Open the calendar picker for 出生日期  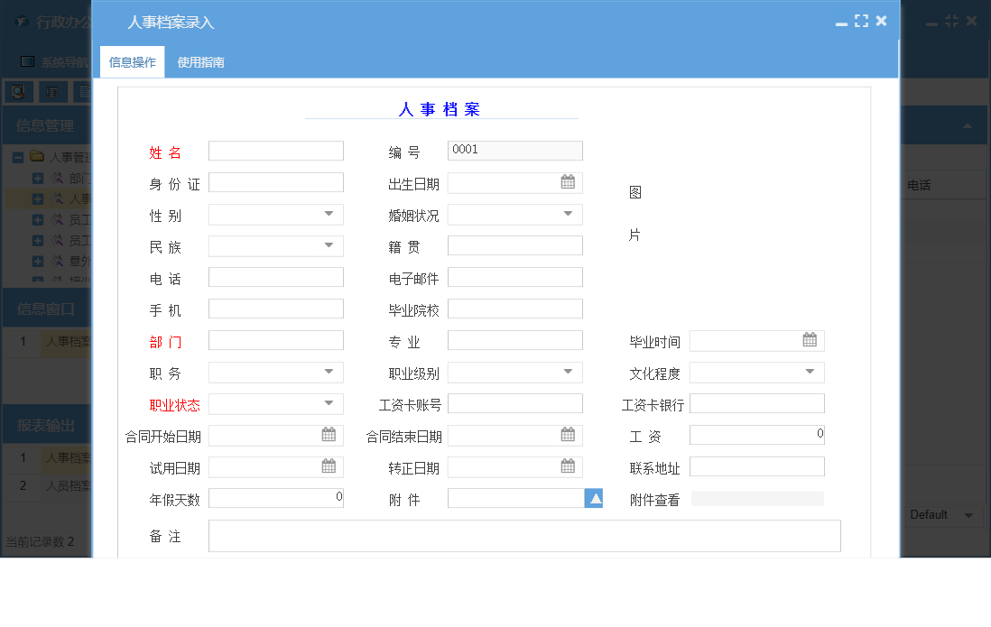(568, 181)
